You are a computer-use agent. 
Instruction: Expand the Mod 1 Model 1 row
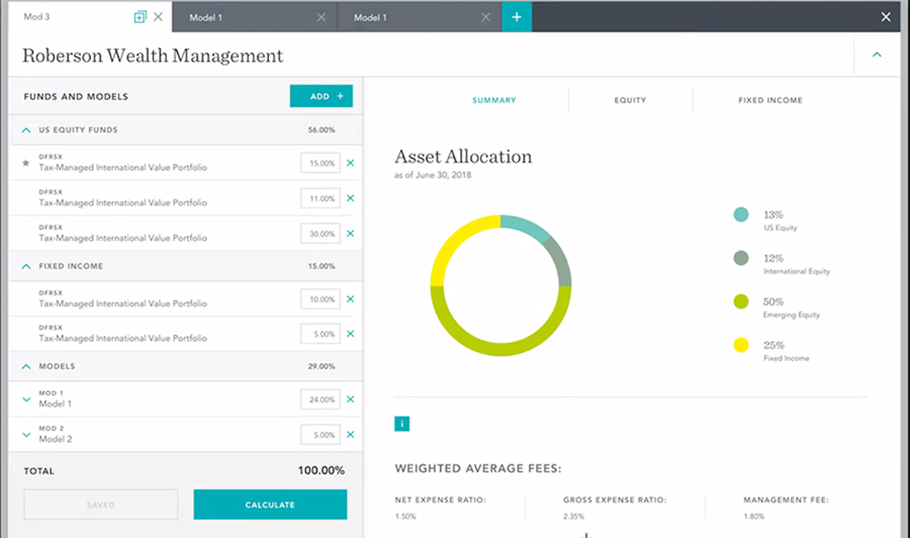pos(26,399)
